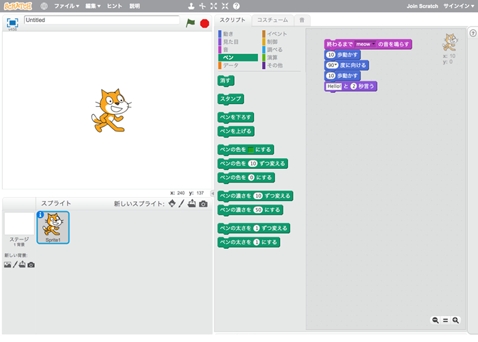Click the green flag to start
The image size is (478, 342).
point(191,23)
